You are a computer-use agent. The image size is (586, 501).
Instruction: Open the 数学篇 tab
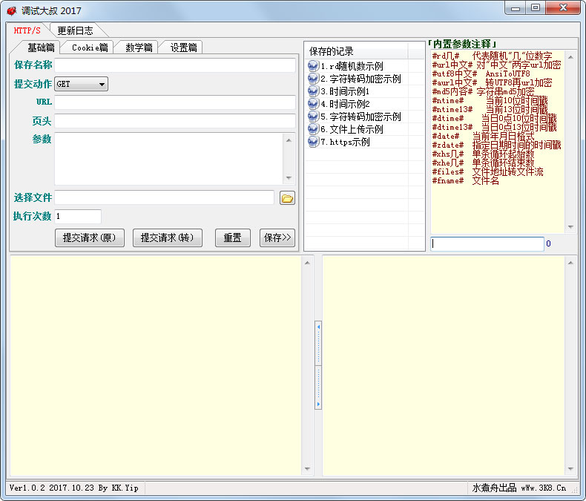[139, 48]
